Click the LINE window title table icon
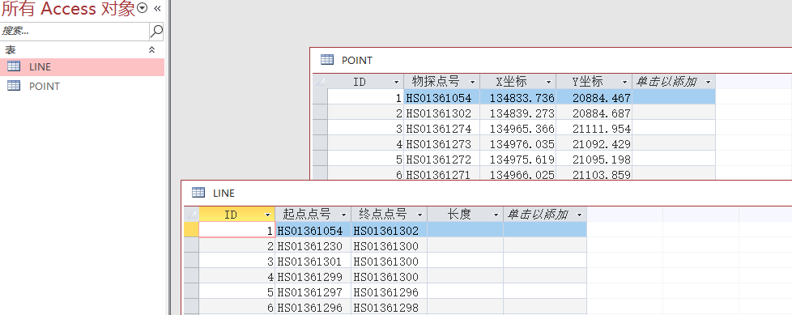This screenshot has height=315, width=792. (198, 193)
